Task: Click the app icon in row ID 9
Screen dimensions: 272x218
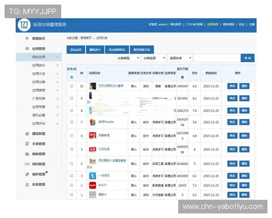Action: click(90, 96)
